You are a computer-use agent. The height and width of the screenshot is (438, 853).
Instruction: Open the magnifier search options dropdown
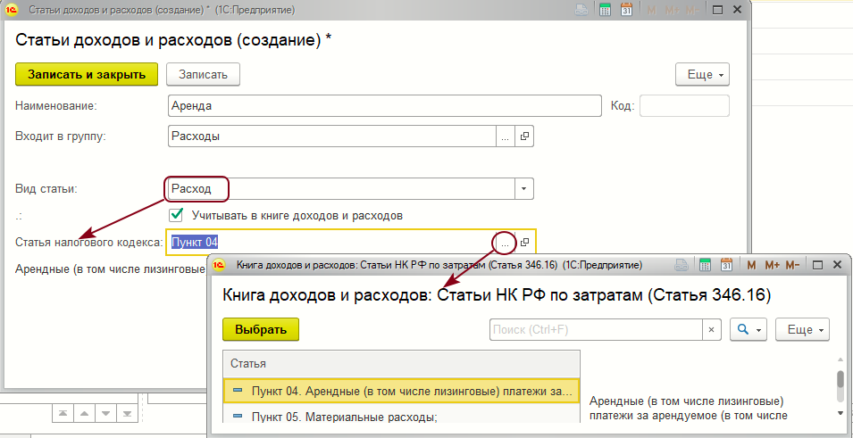point(748,329)
